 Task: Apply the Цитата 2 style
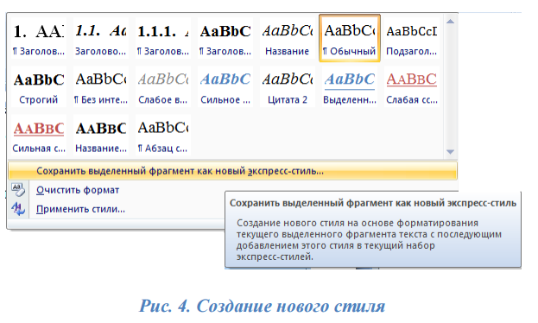288,87
